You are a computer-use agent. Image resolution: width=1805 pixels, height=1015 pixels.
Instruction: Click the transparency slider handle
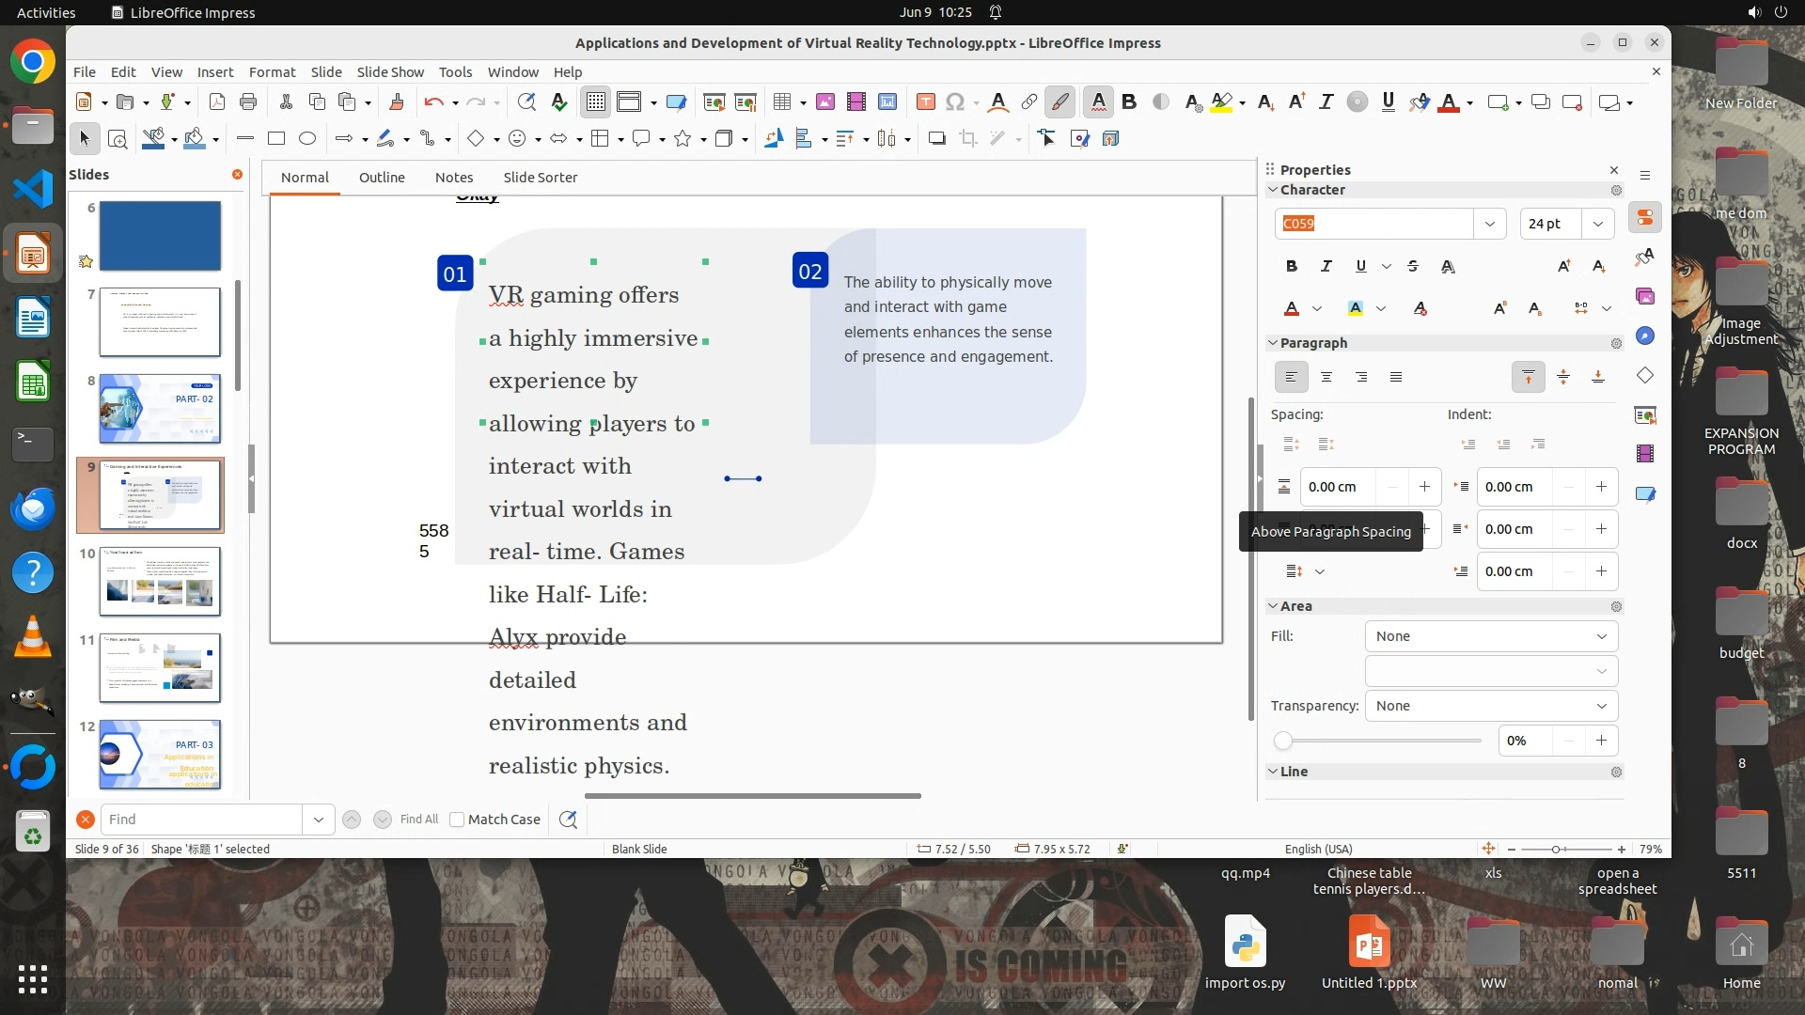[1283, 742]
